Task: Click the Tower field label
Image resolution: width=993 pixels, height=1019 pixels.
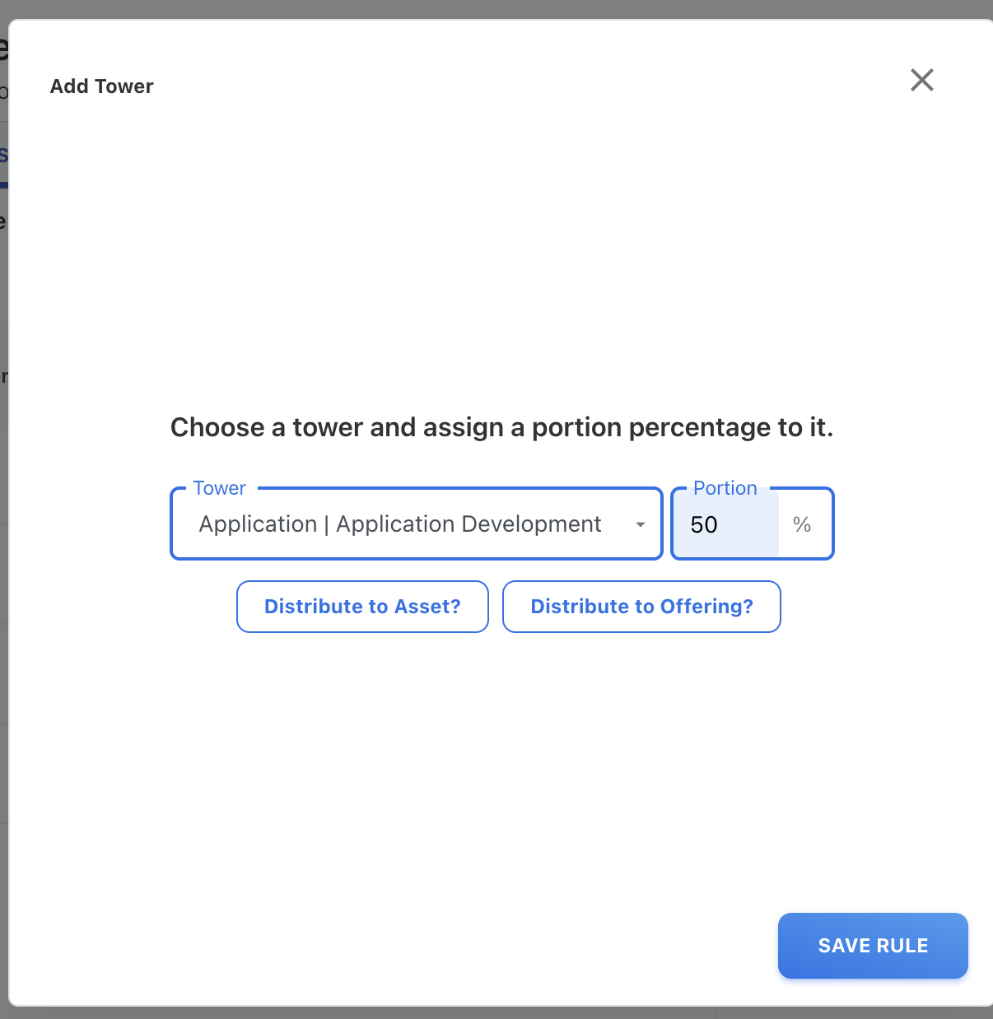Action: click(x=219, y=488)
